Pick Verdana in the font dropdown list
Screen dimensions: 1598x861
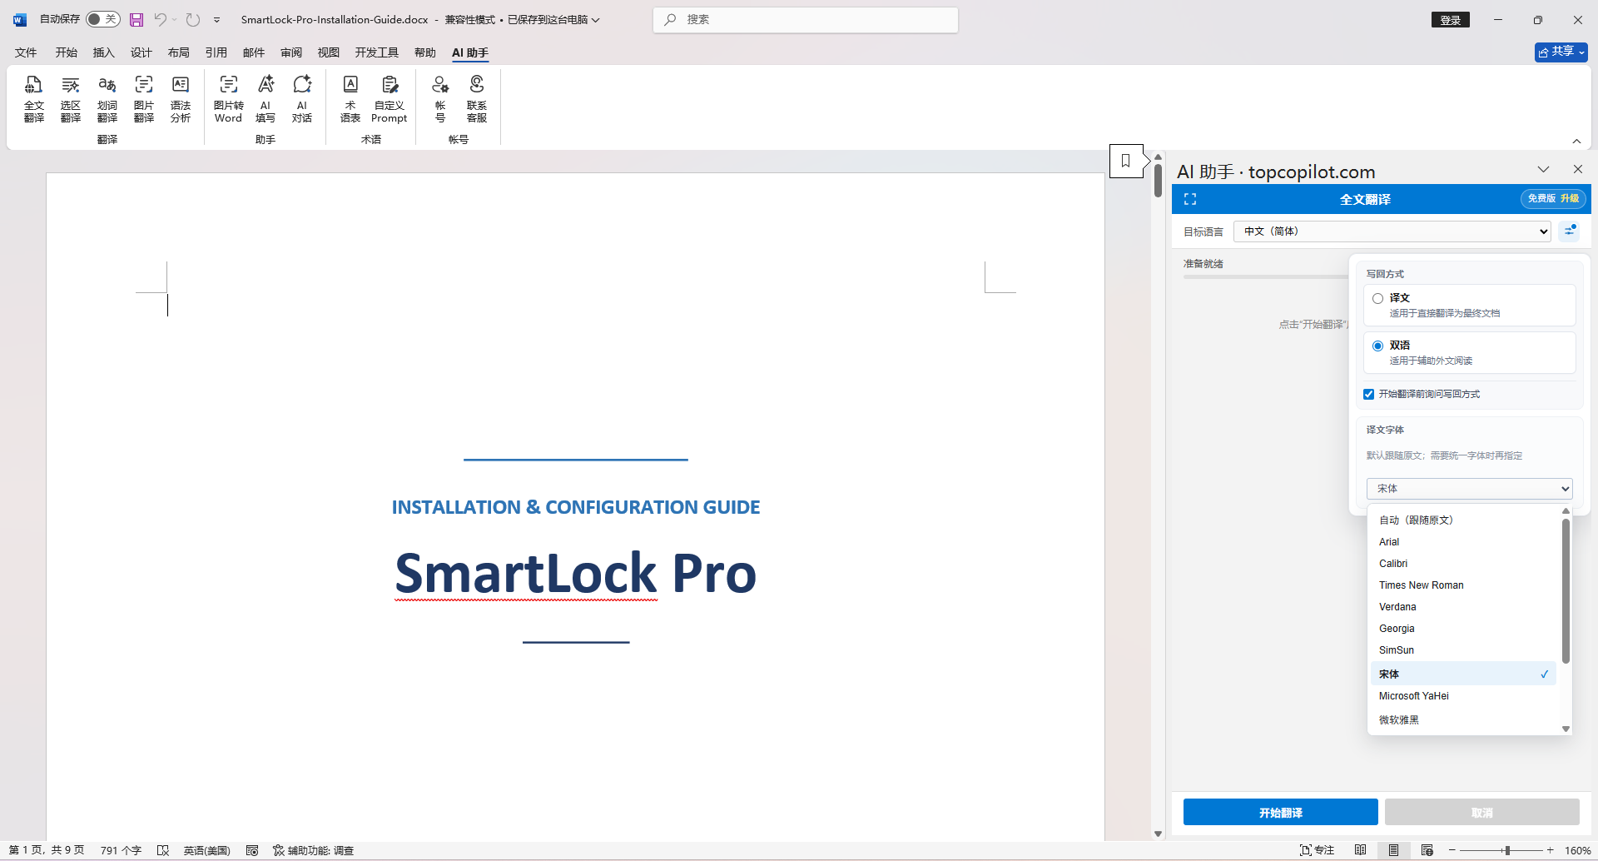[1463, 607]
